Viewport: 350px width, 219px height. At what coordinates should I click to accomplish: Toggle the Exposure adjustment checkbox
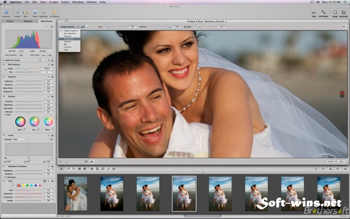[x=6, y=77]
